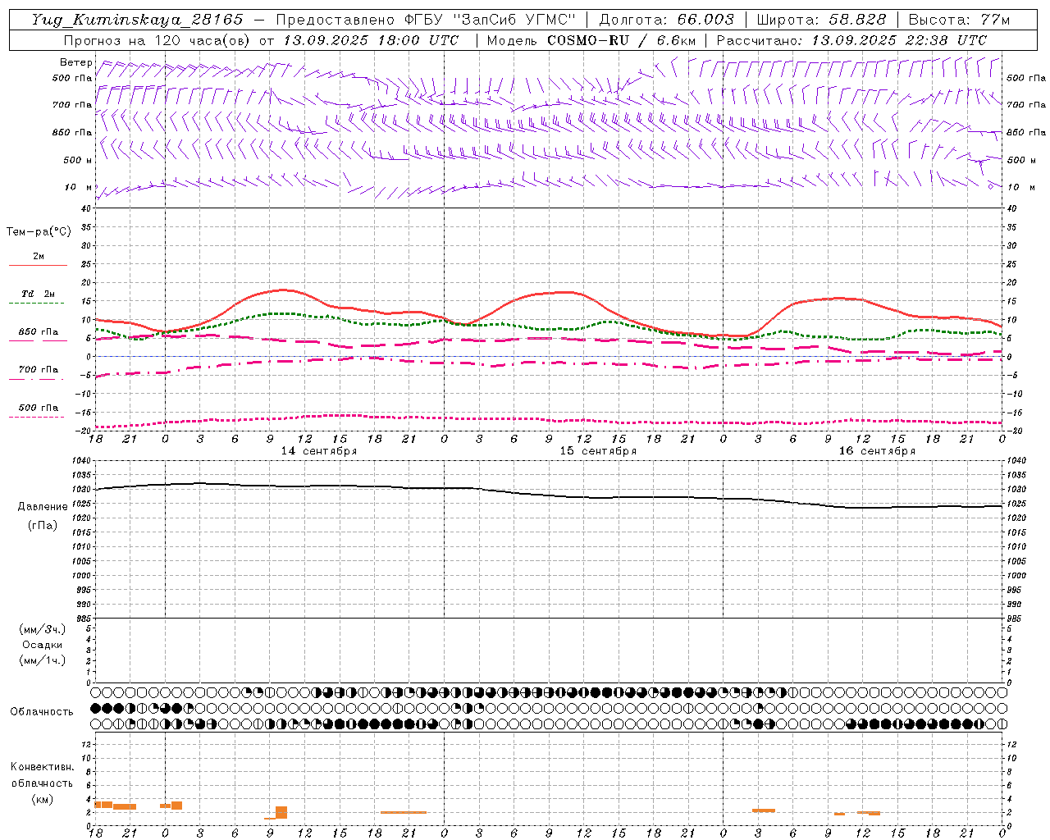Click the Осадки precipitation label
Viewport: 1050px width, 840px height.
point(43,645)
